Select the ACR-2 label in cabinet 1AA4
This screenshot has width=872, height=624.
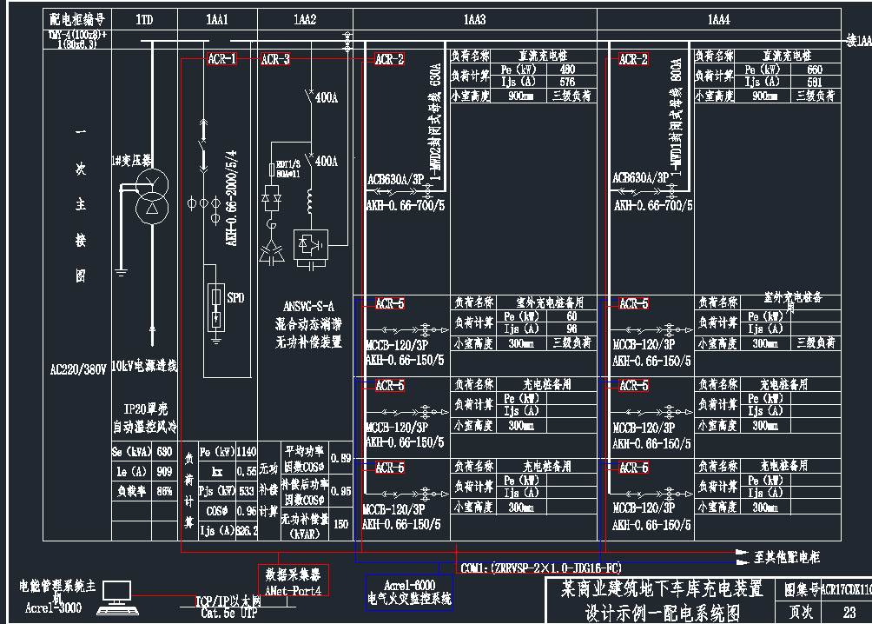[633, 59]
